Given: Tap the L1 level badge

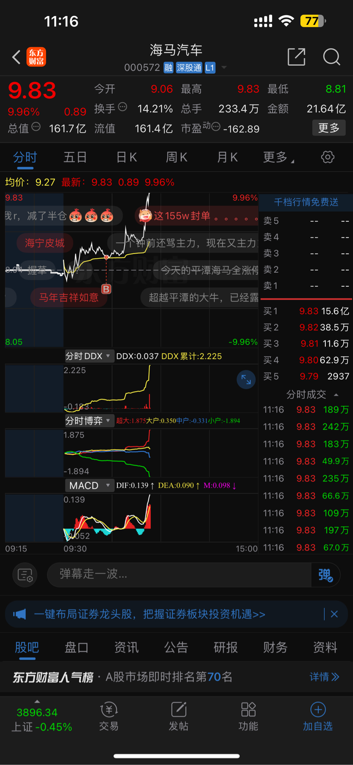Looking at the screenshot, I should (210, 68).
